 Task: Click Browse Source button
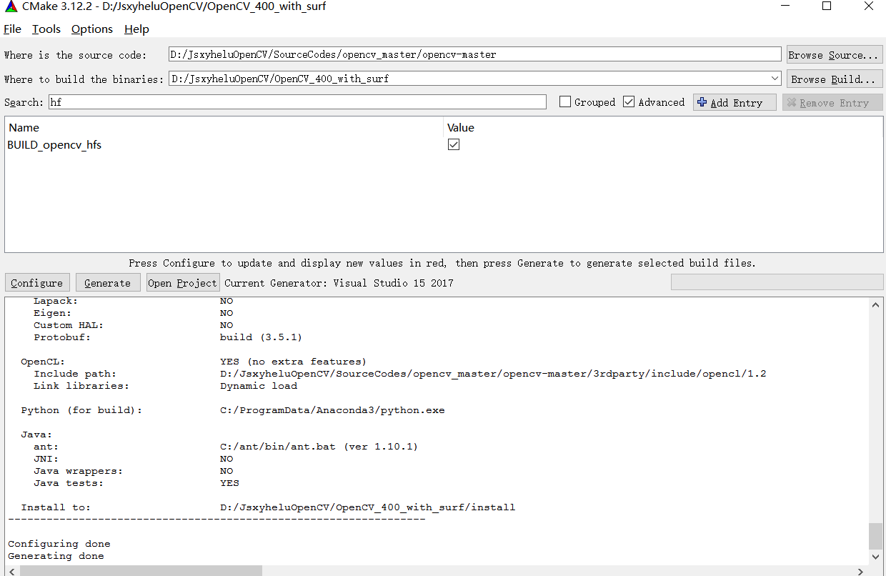835,54
